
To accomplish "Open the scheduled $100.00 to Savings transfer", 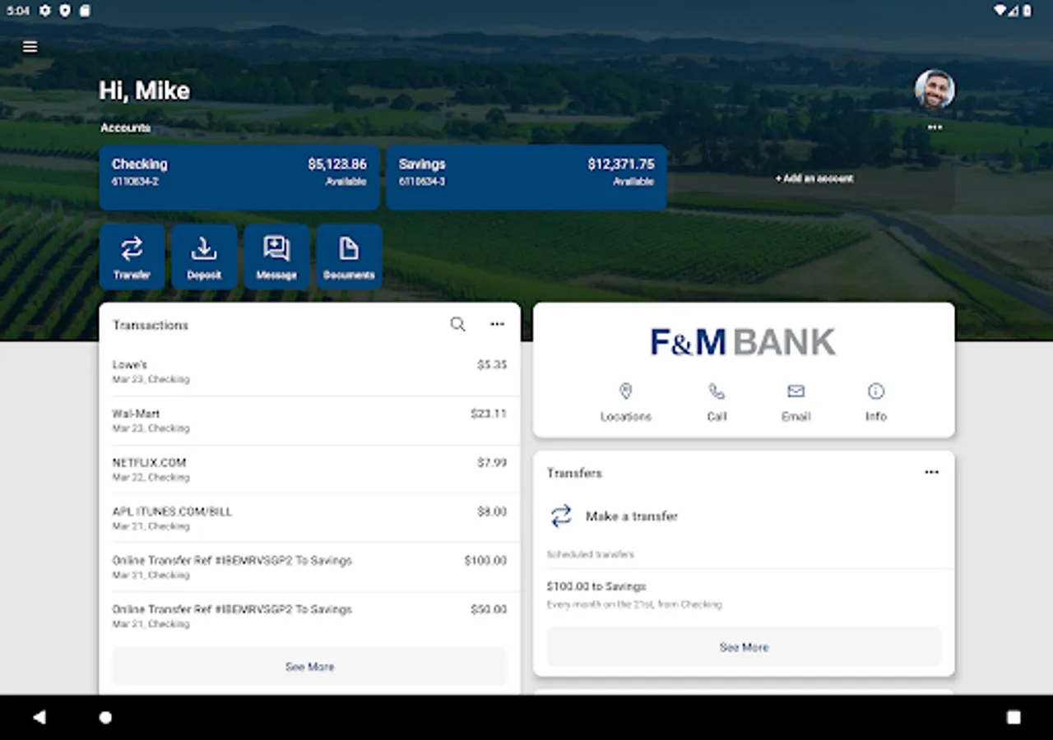I will (744, 595).
